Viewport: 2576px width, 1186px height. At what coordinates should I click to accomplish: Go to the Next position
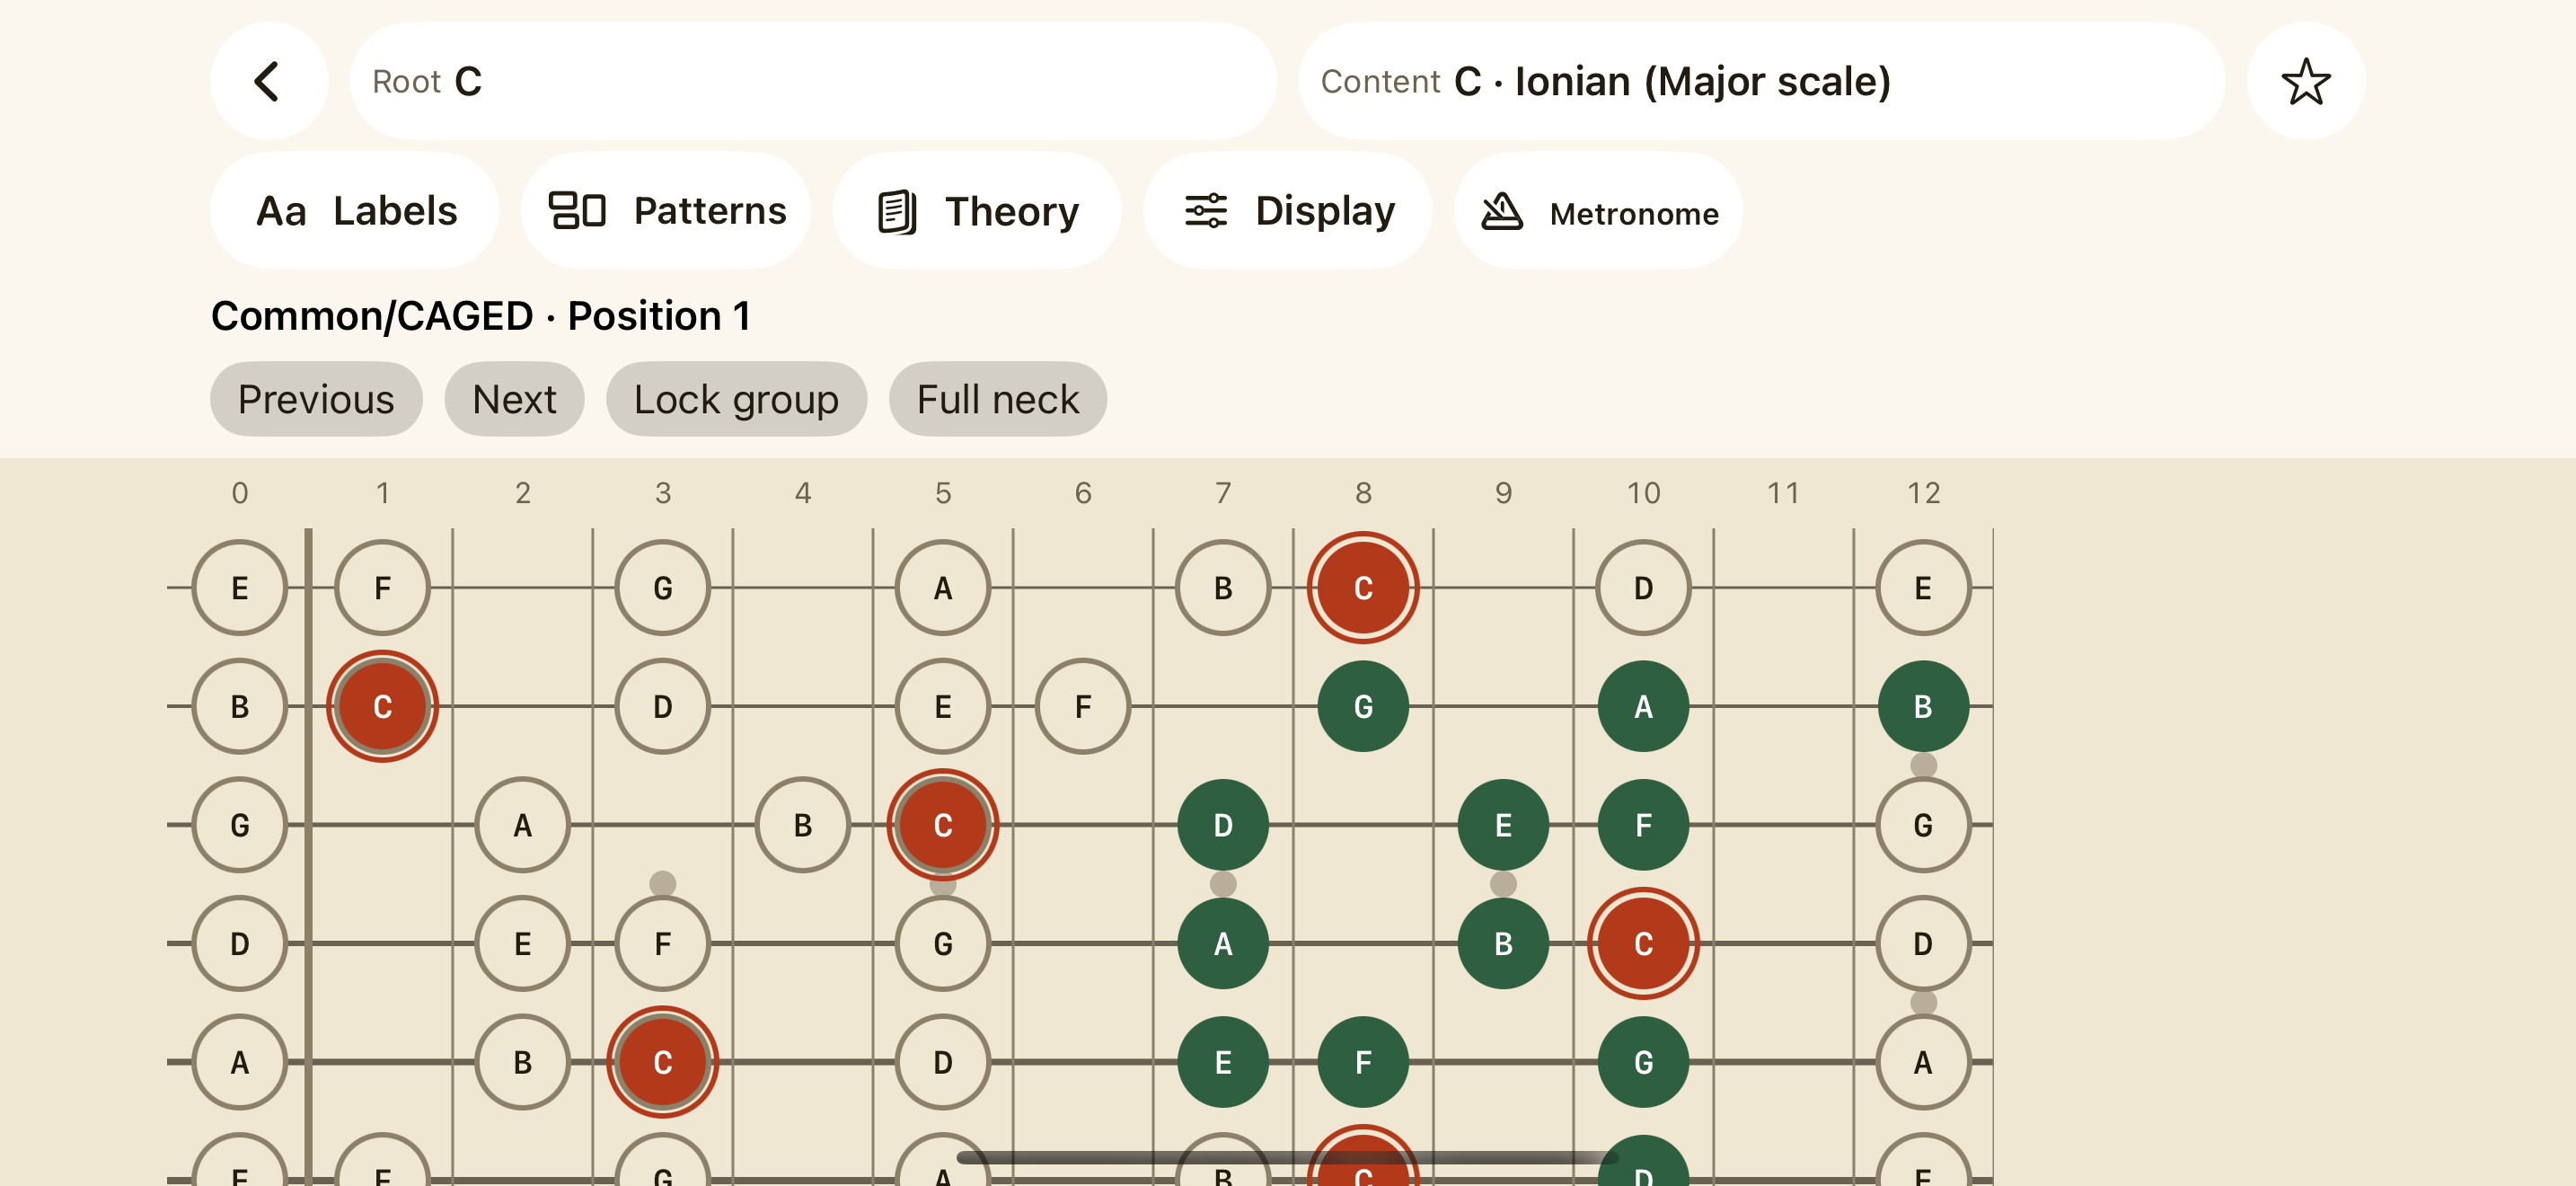514,399
